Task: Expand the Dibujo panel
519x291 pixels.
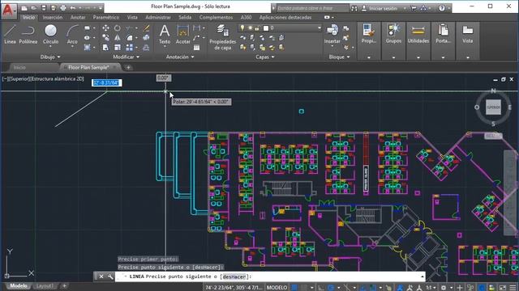Action: point(50,57)
